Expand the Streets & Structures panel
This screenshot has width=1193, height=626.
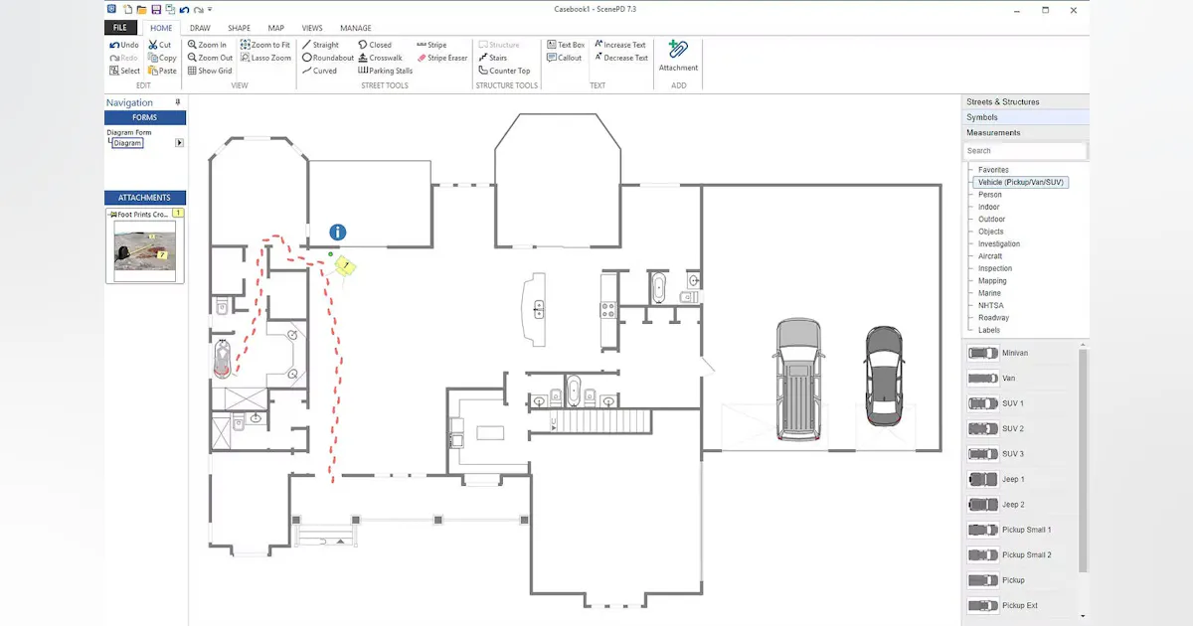(1025, 102)
